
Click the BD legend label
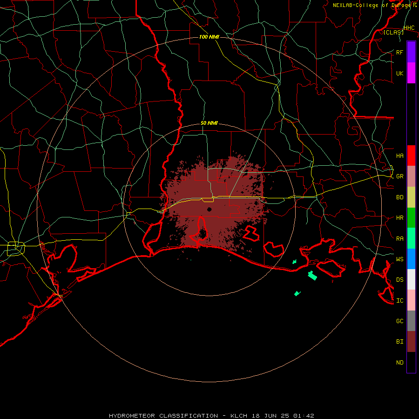point(399,197)
